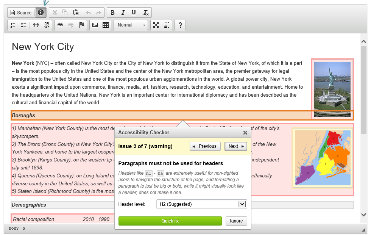Screen dimensions: 371x235
Task: Apply the Quick fix
Action: (x=170, y=221)
